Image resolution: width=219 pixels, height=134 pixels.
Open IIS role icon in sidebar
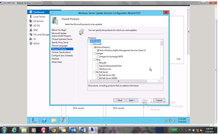point(31,39)
